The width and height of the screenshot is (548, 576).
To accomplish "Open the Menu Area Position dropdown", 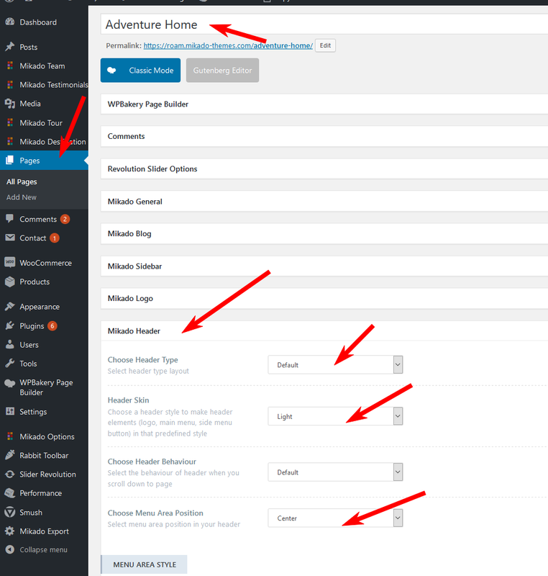I will pyautogui.click(x=335, y=518).
